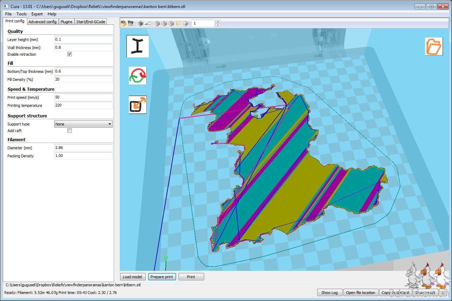
Task: Enable the Add raft checkbox
Action: pos(69,131)
